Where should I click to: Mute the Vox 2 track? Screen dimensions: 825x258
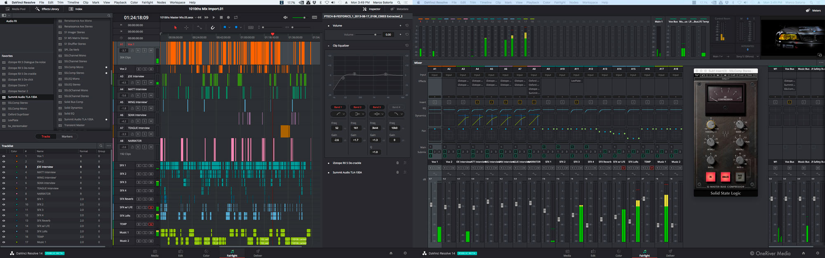point(151,69)
